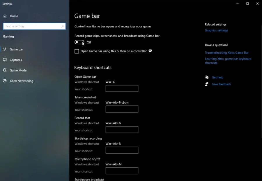Check Open Game bar using controller button
Viewport: 262px width, 181px height.
77,51
